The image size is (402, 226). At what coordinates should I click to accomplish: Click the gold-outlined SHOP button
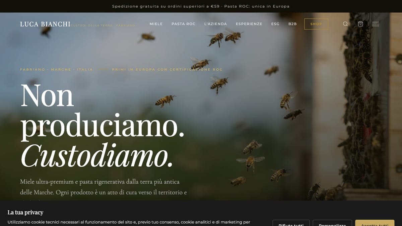pyautogui.click(x=316, y=24)
